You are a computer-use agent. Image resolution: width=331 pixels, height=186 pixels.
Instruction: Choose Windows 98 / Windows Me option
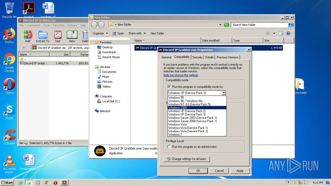pos(197,101)
